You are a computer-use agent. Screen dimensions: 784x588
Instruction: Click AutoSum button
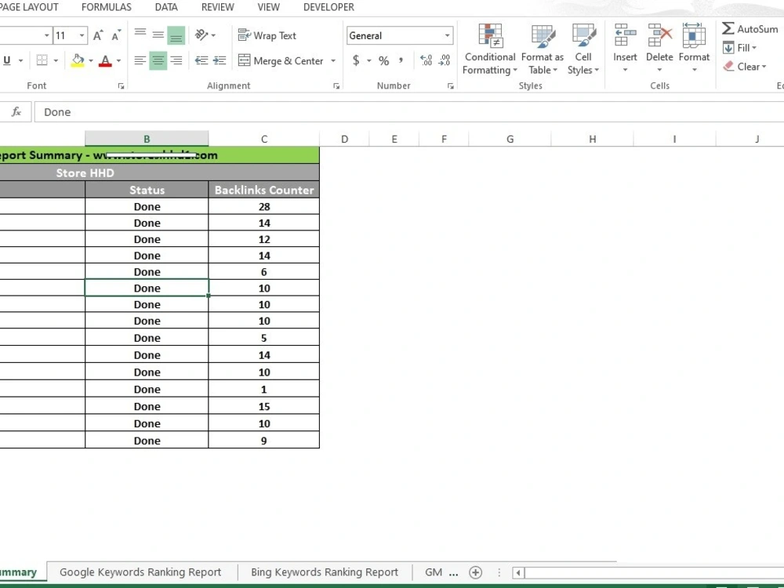coord(750,29)
